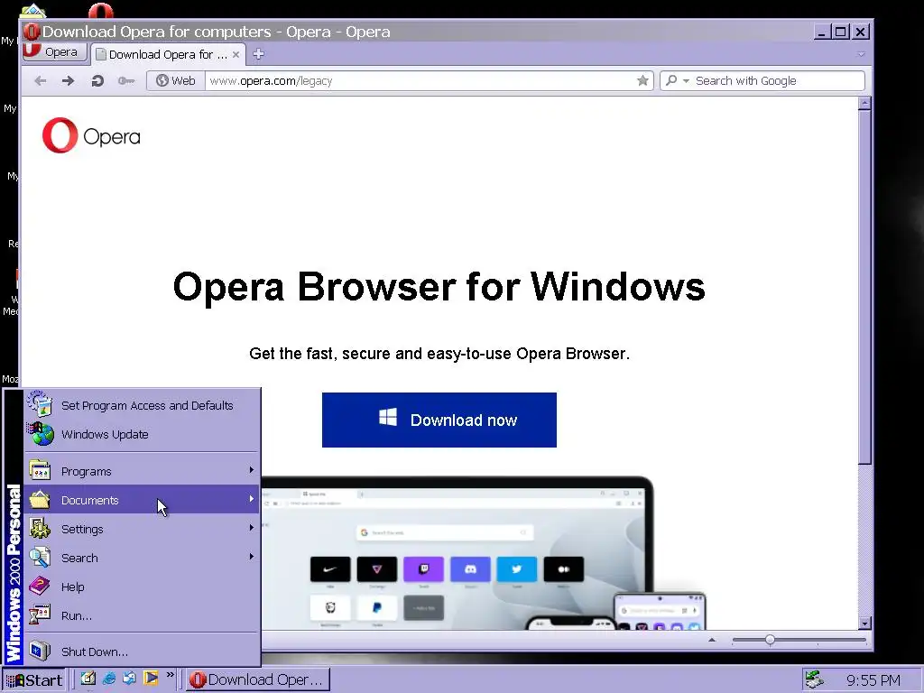Open the Search submenu in Start menu
Viewport: 924px width, 693px height.
(142, 558)
